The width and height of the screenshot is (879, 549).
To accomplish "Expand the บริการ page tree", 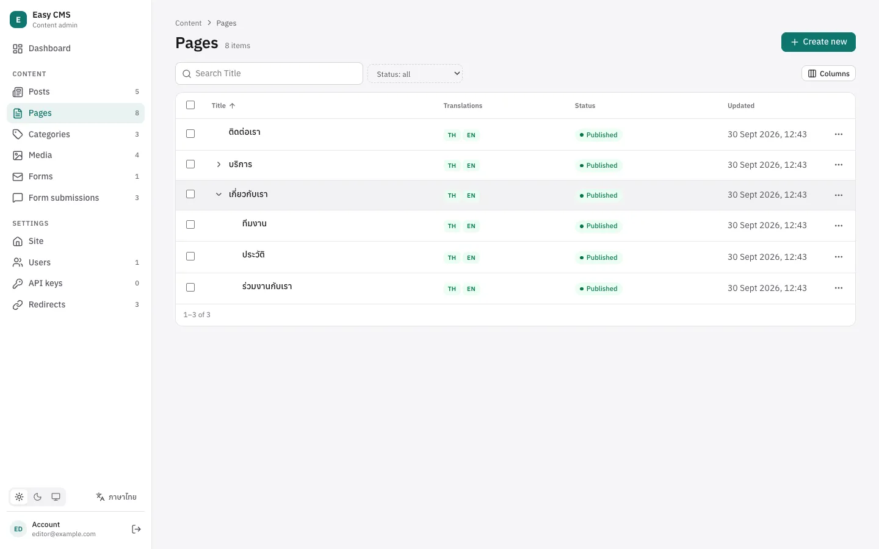I will point(219,164).
